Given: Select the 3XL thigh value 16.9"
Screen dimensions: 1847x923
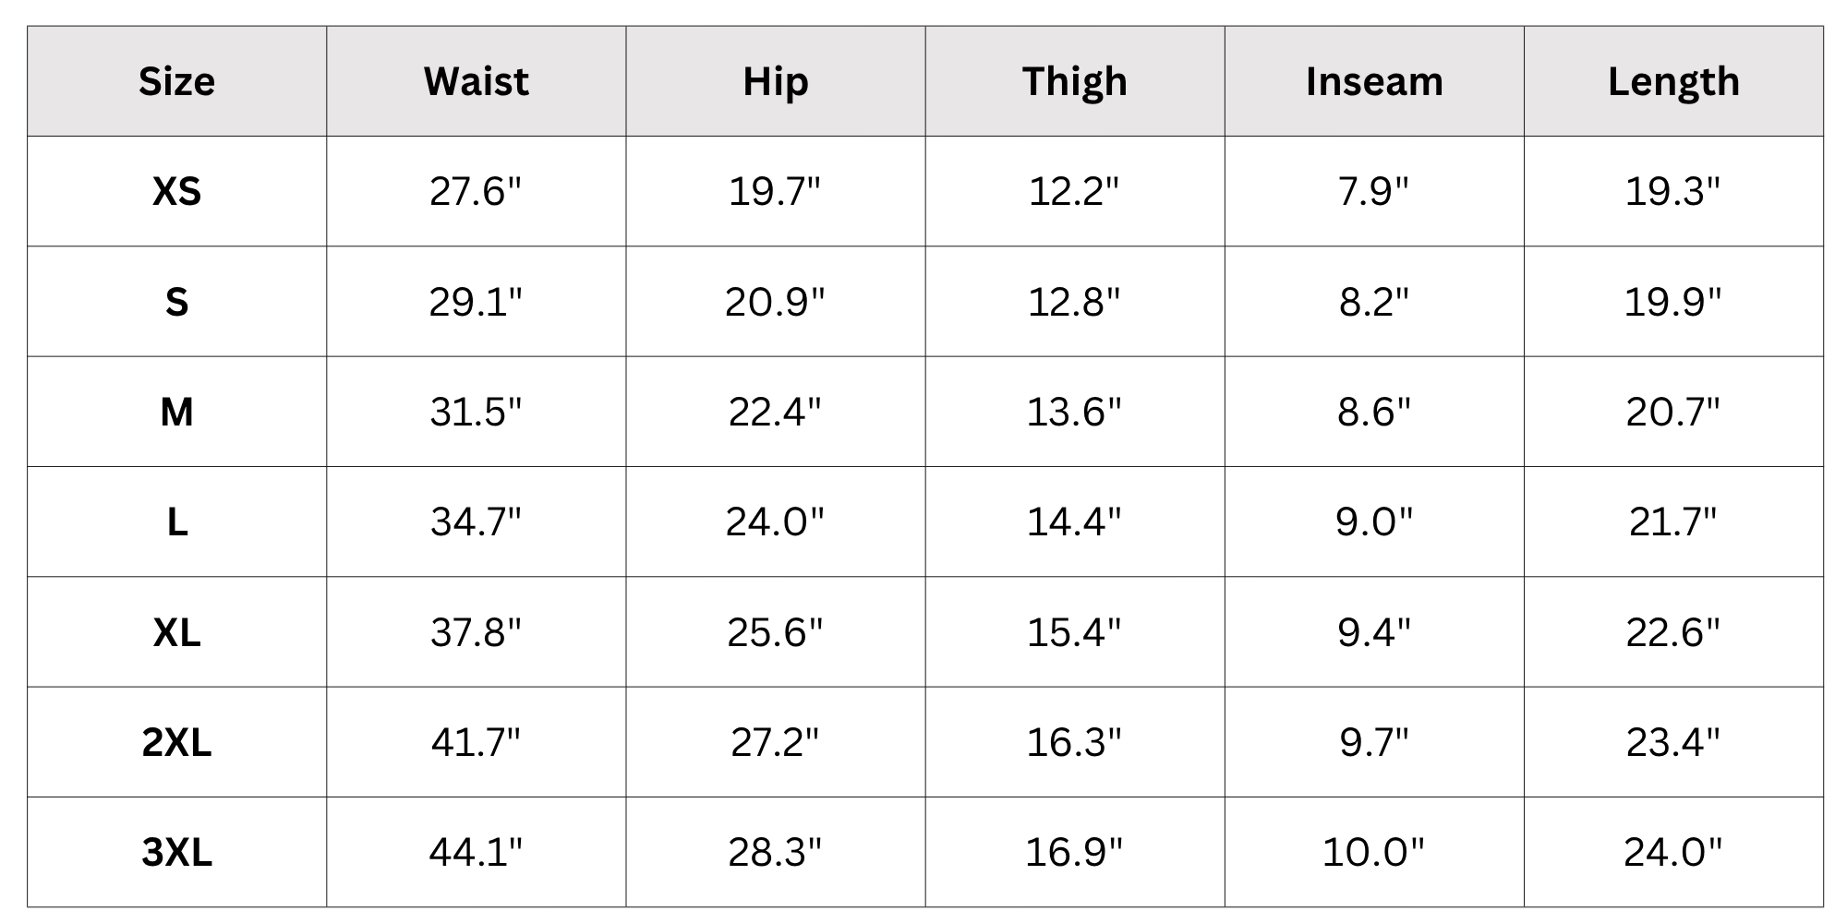Looking at the screenshot, I should (x=1074, y=852).
